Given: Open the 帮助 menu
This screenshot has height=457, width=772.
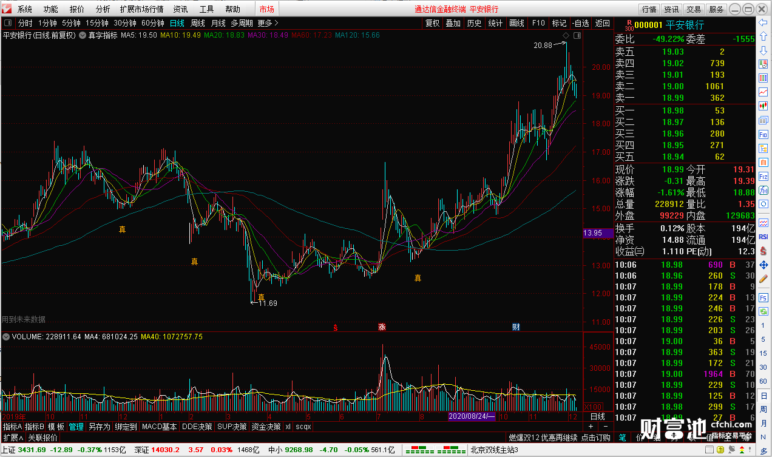Looking at the screenshot, I should click(233, 9).
